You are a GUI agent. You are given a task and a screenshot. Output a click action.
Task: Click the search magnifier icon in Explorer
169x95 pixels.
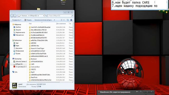point(72,16)
